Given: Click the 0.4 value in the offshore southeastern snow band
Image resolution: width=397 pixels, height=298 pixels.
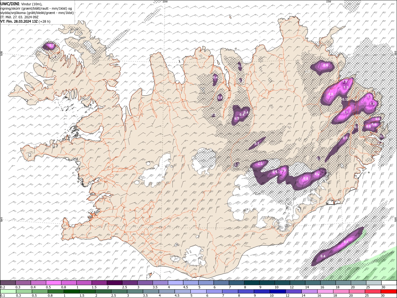Looking at the screenshot, I should (x=323, y=256).
